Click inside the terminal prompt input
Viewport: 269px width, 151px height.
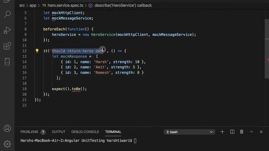(x=135, y=141)
